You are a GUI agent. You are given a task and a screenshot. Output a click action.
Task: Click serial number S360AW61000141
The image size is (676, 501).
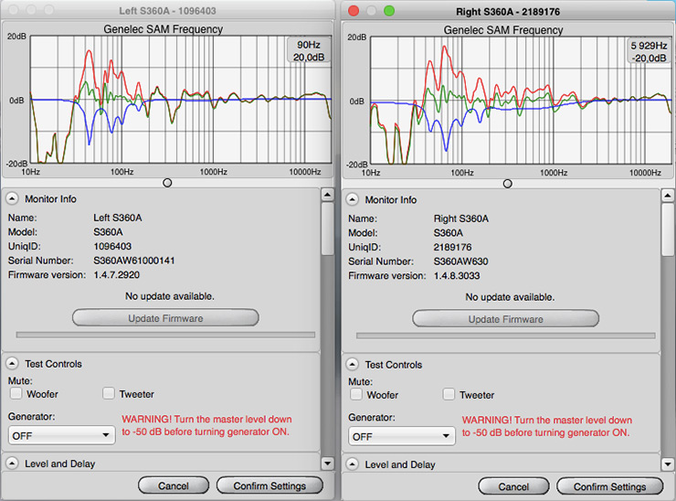tap(134, 261)
